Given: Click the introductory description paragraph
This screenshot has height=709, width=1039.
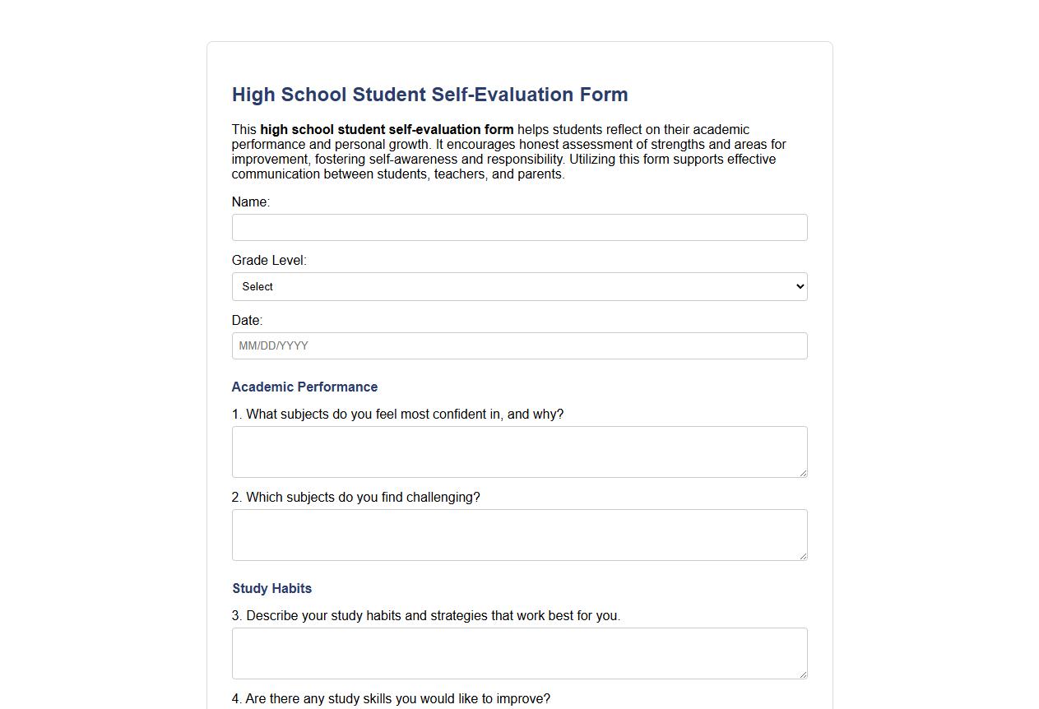Looking at the screenshot, I should point(508,151).
